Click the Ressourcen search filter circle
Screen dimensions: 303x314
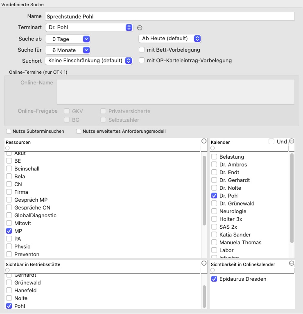(7, 148)
